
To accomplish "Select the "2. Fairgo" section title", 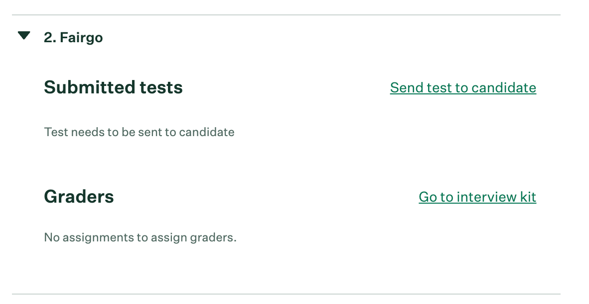I will pyautogui.click(x=73, y=38).
